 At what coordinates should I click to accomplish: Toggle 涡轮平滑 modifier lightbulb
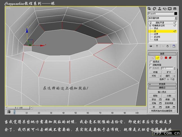pos(150,23)
